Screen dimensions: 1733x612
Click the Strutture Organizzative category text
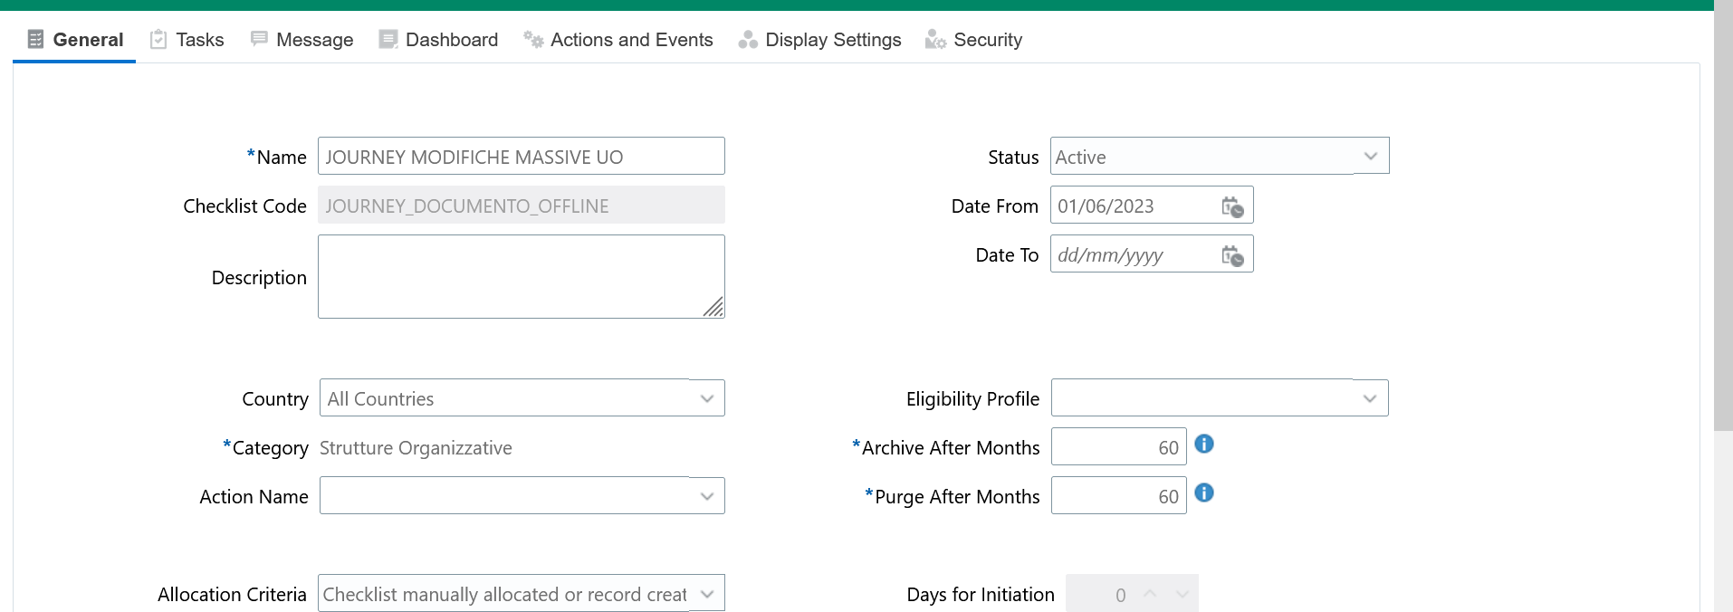pos(416,448)
